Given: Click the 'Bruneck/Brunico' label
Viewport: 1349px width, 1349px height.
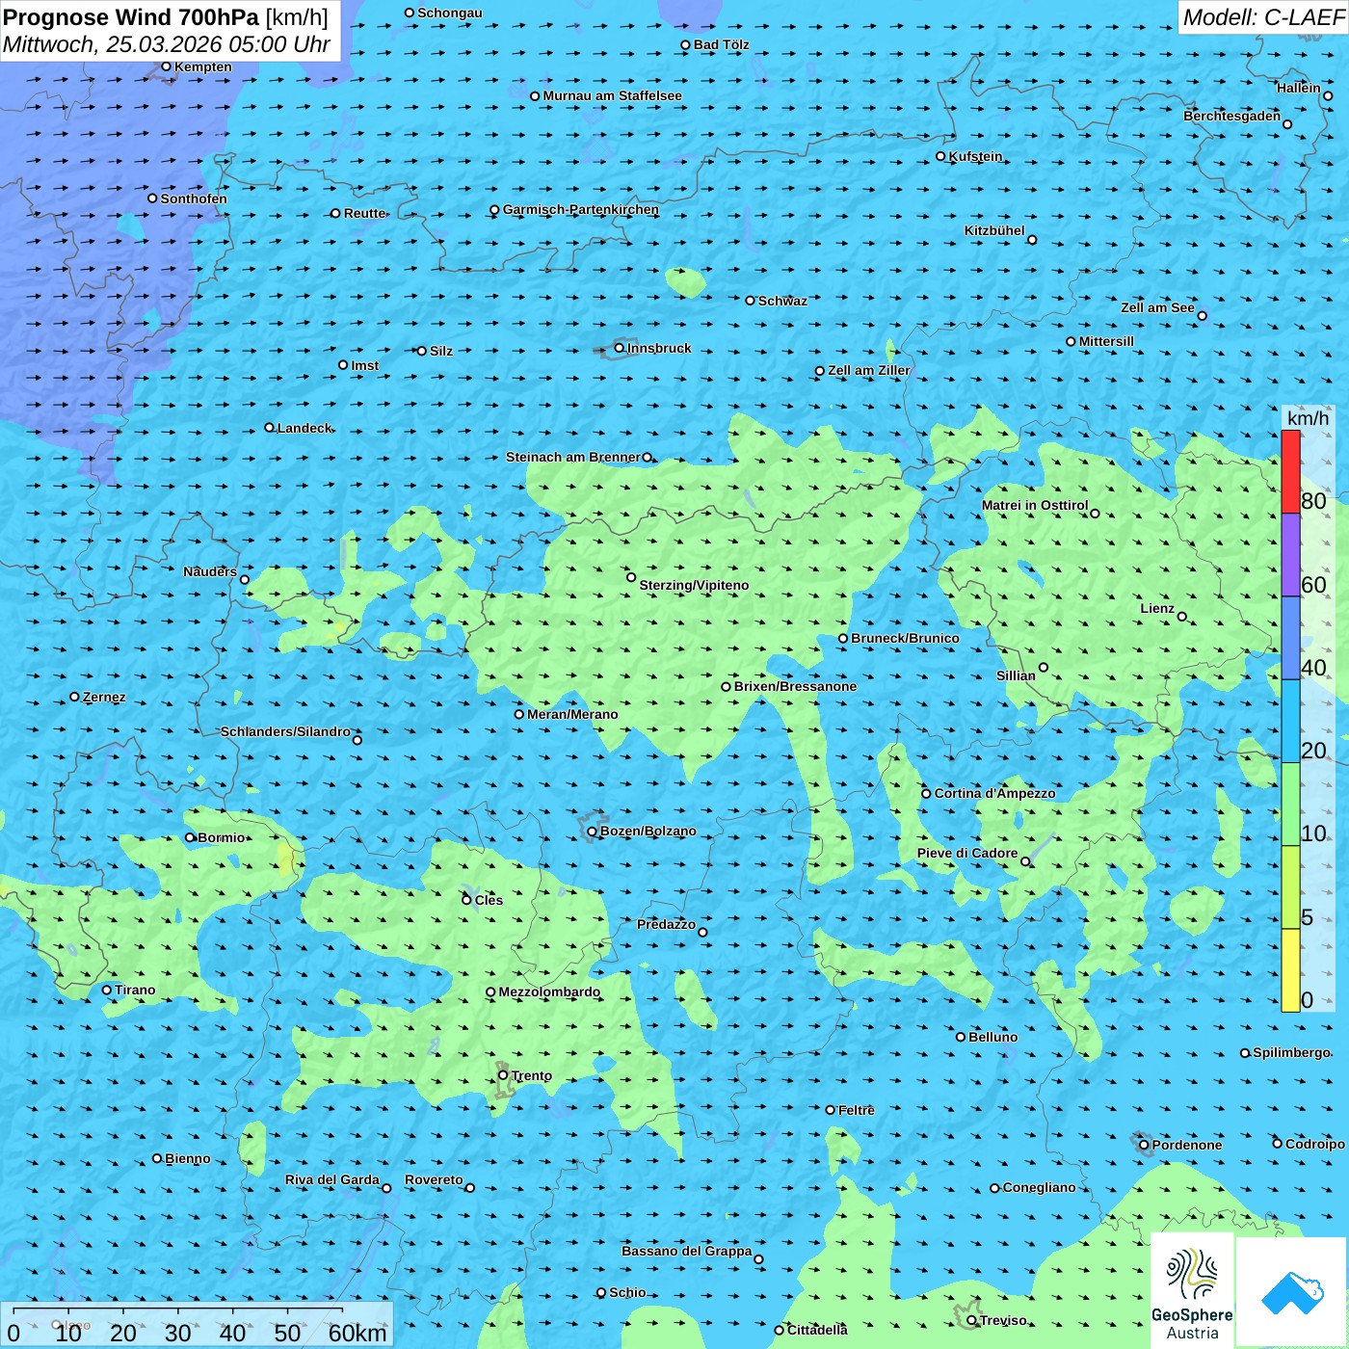Looking at the screenshot, I should coord(905,638).
